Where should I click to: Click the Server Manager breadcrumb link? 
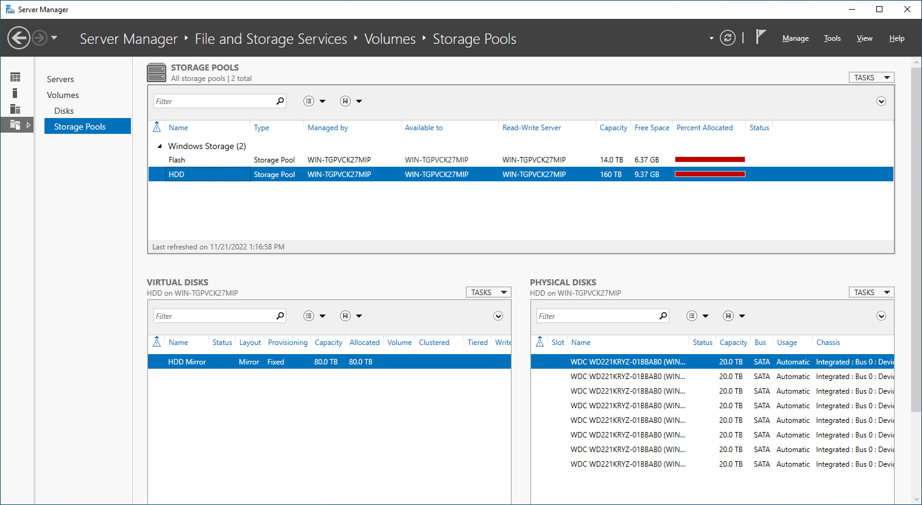tap(128, 39)
